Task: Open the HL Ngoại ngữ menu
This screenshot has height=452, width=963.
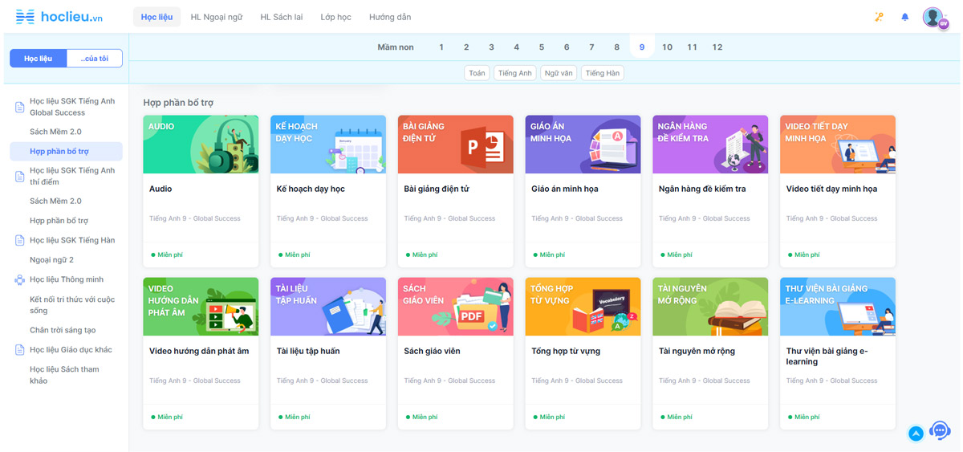Action: coord(217,17)
